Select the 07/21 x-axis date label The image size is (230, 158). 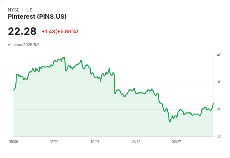(x=54, y=142)
